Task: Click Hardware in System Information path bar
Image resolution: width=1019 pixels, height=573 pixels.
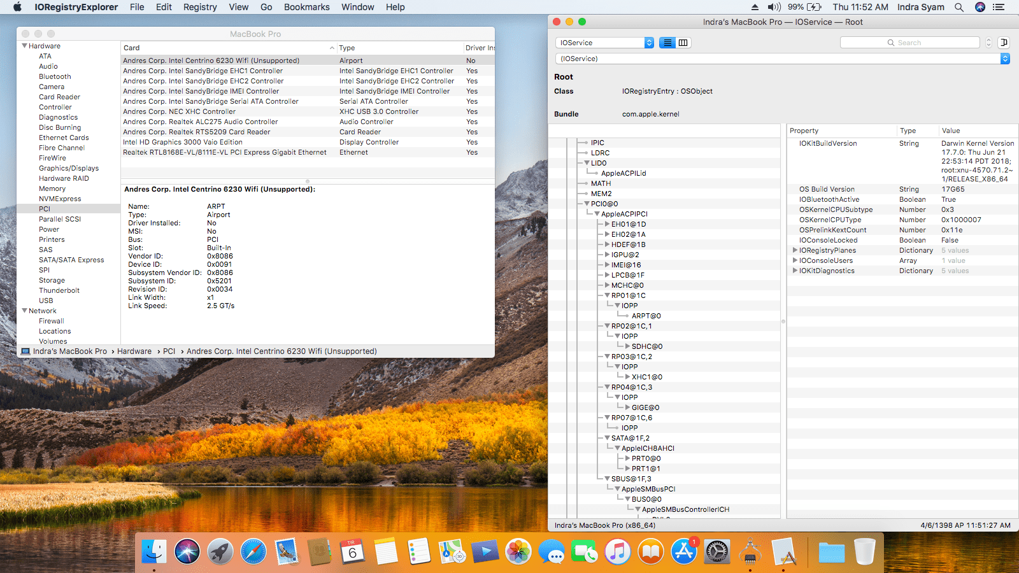Action: (134, 351)
